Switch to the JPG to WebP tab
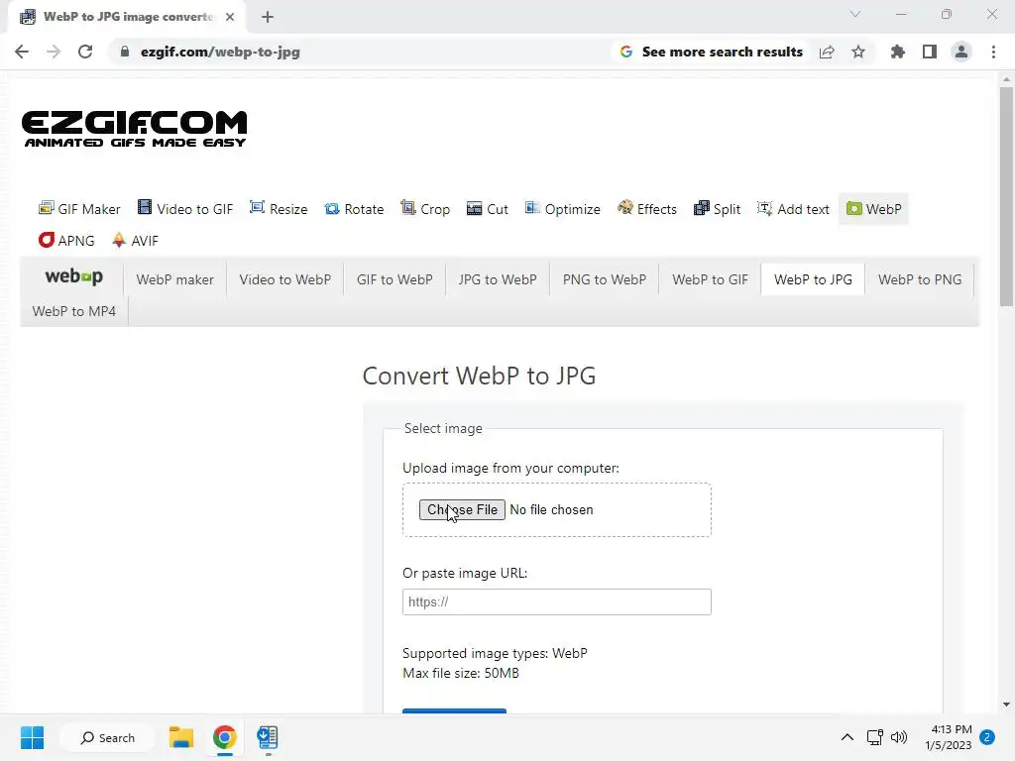Screen dimensions: 1015x761 coord(498,279)
